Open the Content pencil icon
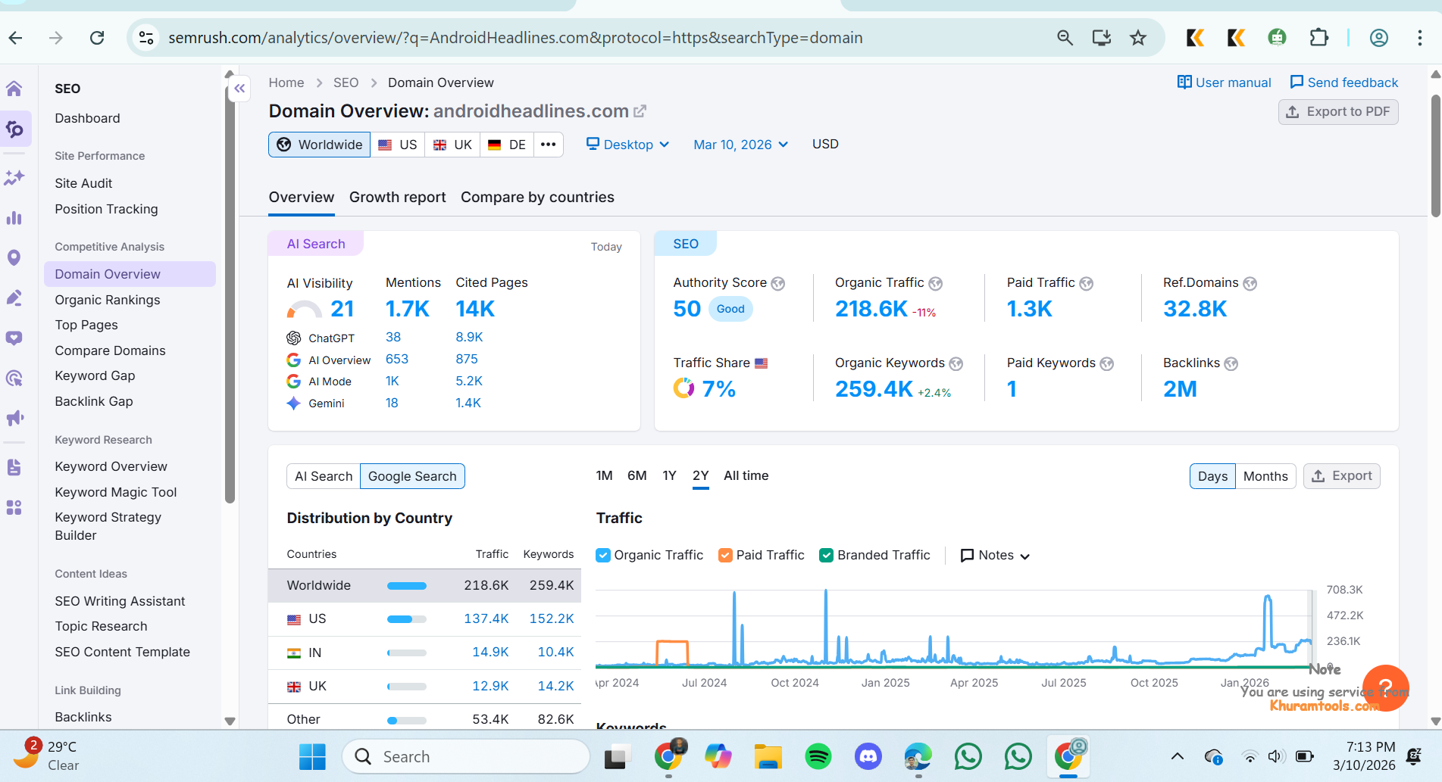The height and width of the screenshot is (782, 1442). click(x=15, y=298)
